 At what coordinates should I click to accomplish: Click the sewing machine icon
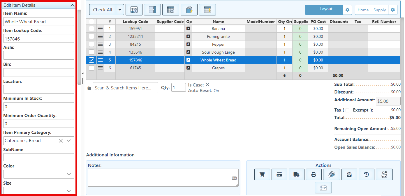click(x=323, y=188)
